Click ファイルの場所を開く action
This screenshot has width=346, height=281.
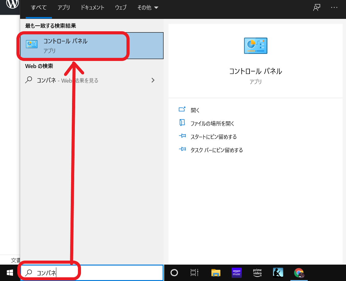(x=212, y=123)
